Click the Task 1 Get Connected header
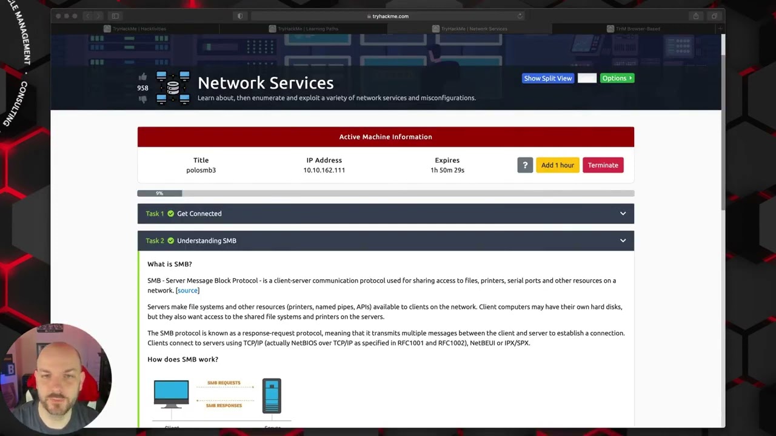The width and height of the screenshot is (776, 436). coord(386,213)
